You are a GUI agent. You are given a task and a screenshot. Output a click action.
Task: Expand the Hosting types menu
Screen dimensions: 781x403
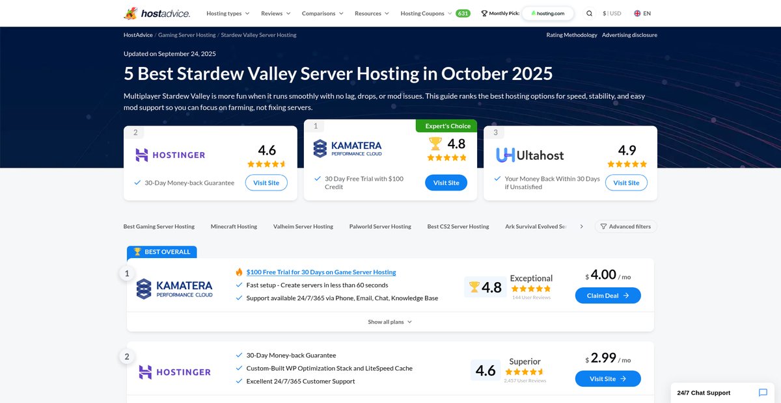[x=228, y=13]
